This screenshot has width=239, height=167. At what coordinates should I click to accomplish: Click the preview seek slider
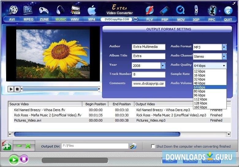(x=60, y=89)
